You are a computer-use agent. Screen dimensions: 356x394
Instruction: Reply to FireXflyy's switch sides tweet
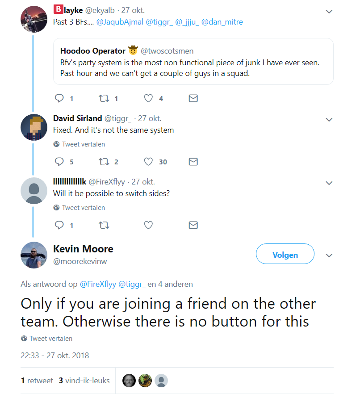(x=59, y=225)
